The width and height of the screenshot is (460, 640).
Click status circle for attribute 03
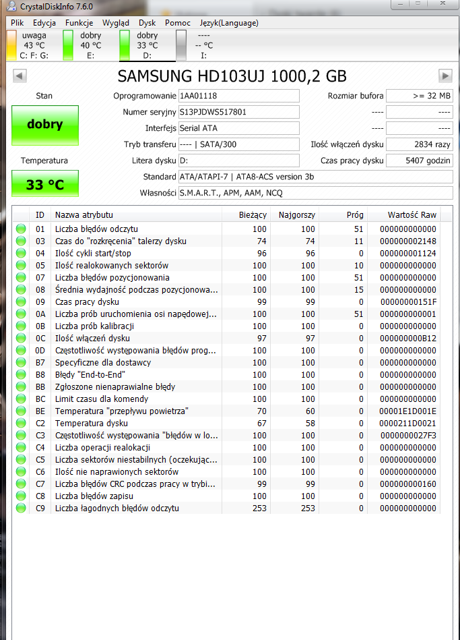point(21,241)
